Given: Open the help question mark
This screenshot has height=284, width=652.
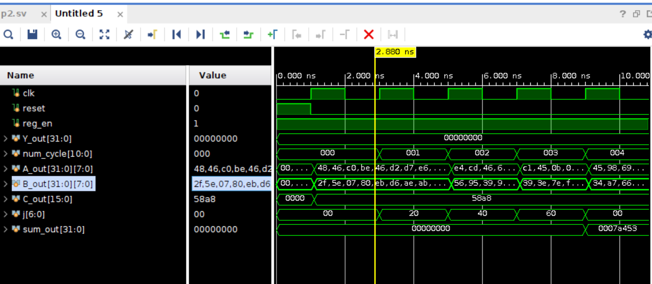Looking at the screenshot, I should pyautogui.click(x=622, y=14).
